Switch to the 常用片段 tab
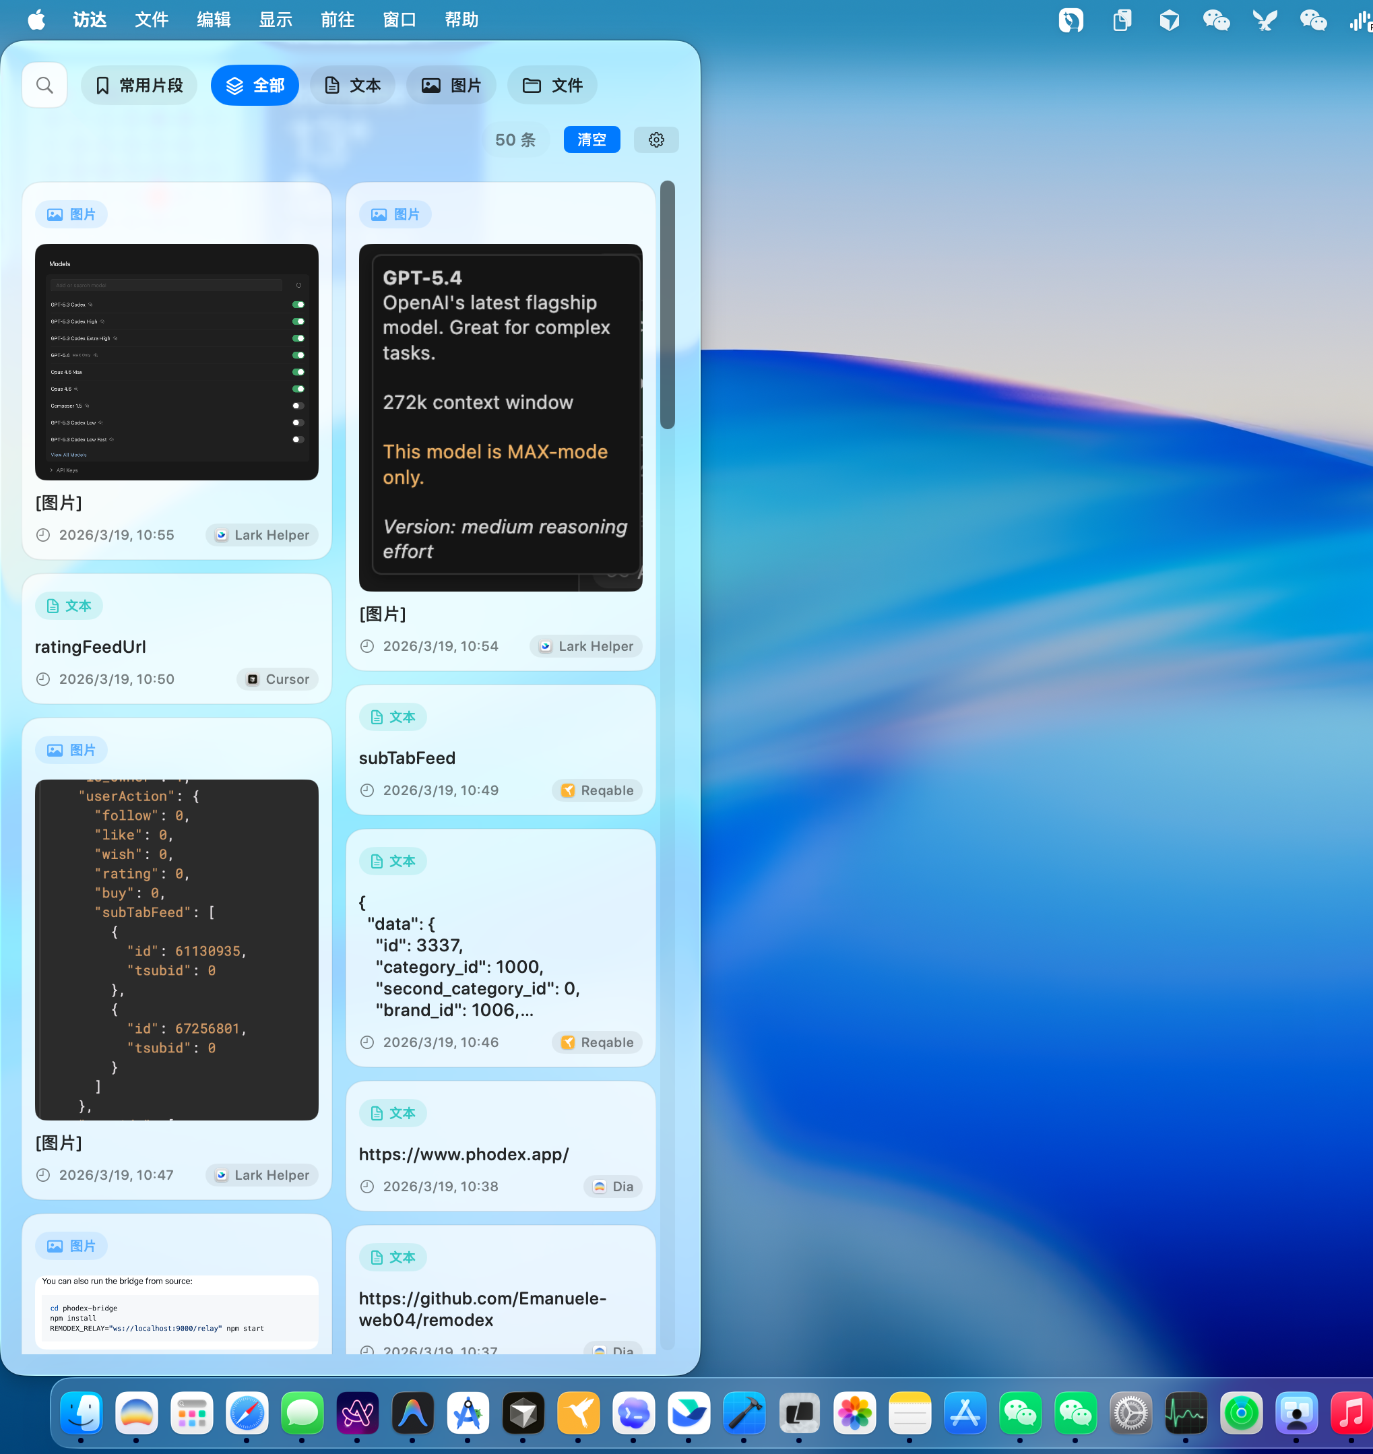The height and width of the screenshot is (1454, 1373). pos(138,86)
